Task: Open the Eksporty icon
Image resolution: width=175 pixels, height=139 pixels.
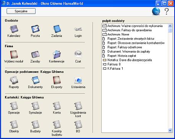Action: tap(57, 80)
